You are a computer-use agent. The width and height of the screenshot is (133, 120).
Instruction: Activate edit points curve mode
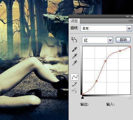click(74, 77)
